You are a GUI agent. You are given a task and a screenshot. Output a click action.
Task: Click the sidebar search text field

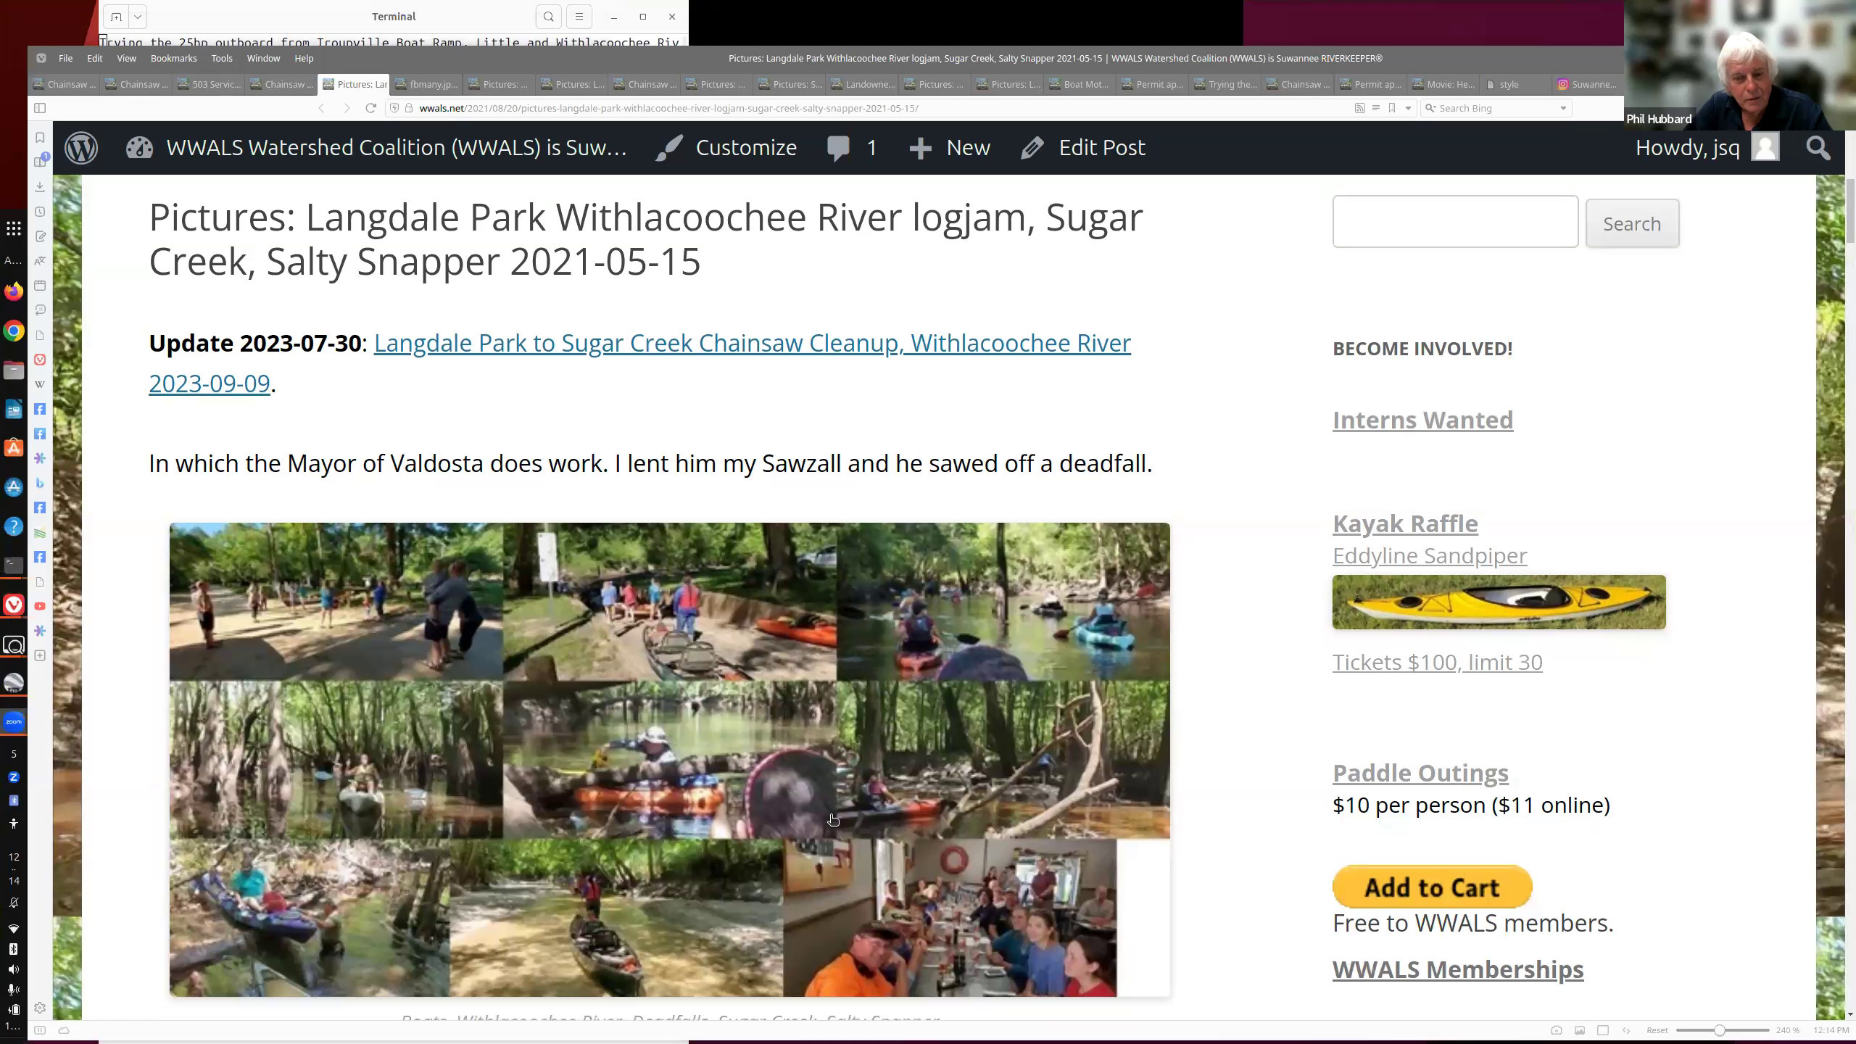click(x=1455, y=221)
